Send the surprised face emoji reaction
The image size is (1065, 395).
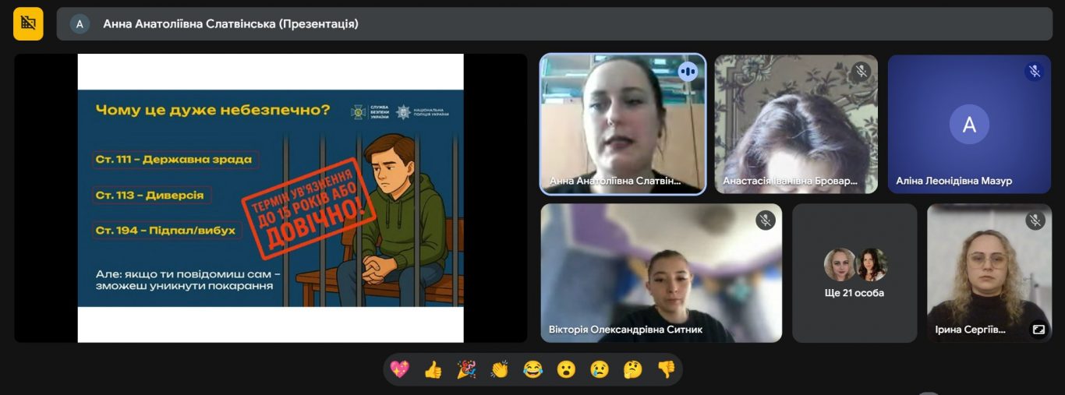(x=566, y=369)
